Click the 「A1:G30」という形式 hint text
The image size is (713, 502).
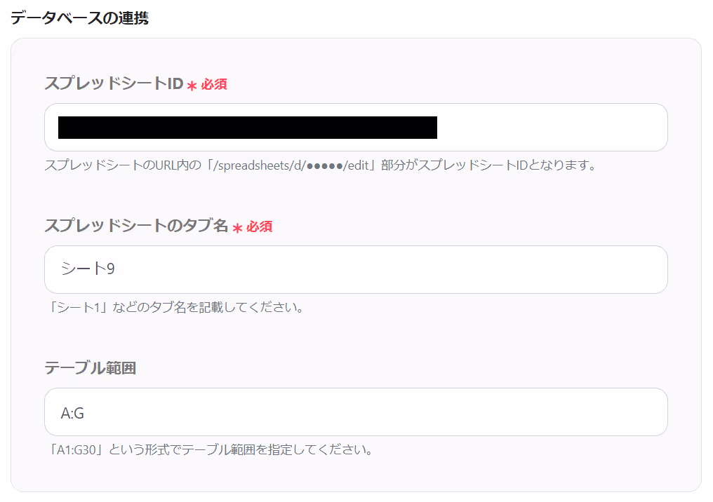(211, 449)
